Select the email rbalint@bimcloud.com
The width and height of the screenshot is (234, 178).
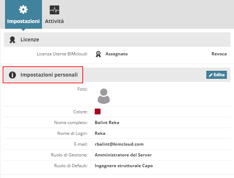pyautogui.click(x=119, y=144)
